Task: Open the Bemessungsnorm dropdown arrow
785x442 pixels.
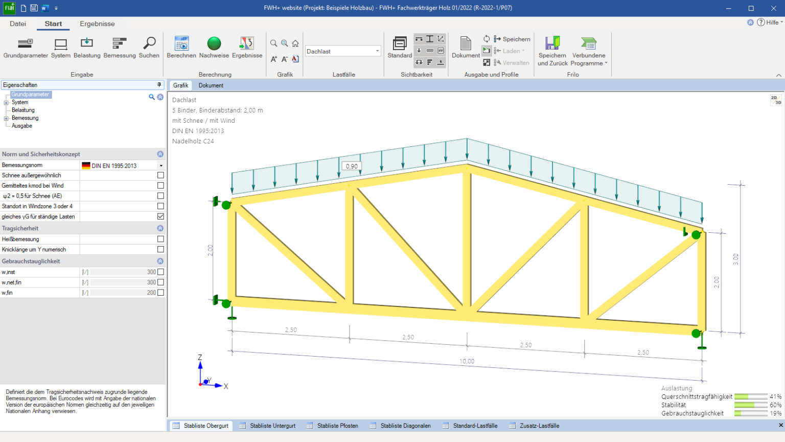Action: [161, 166]
